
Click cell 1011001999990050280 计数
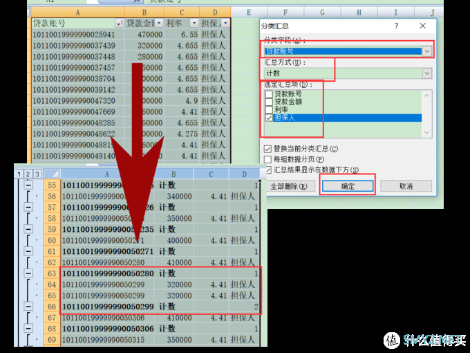point(119,273)
